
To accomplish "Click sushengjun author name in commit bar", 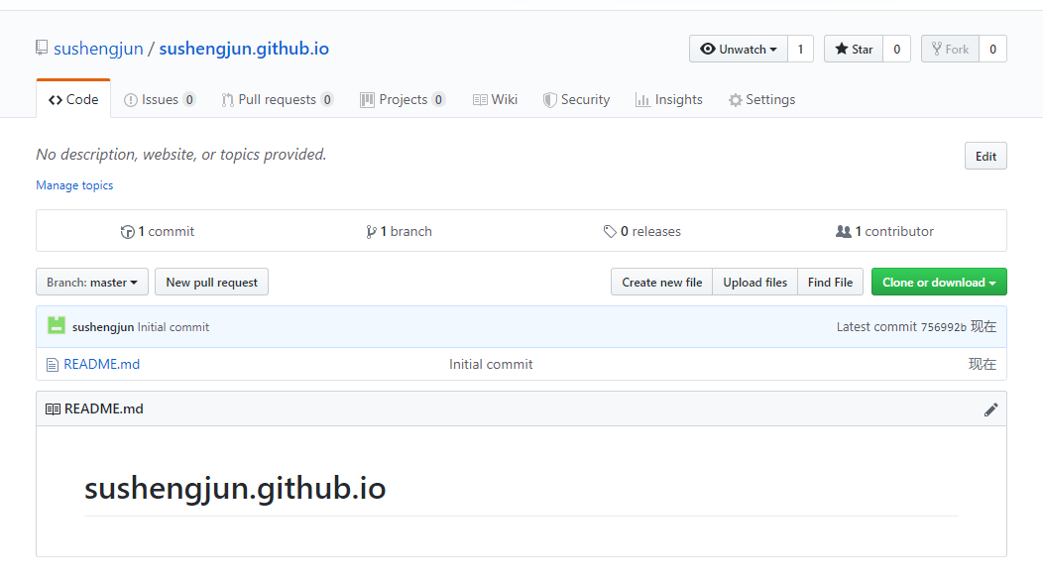I will 103,327.
